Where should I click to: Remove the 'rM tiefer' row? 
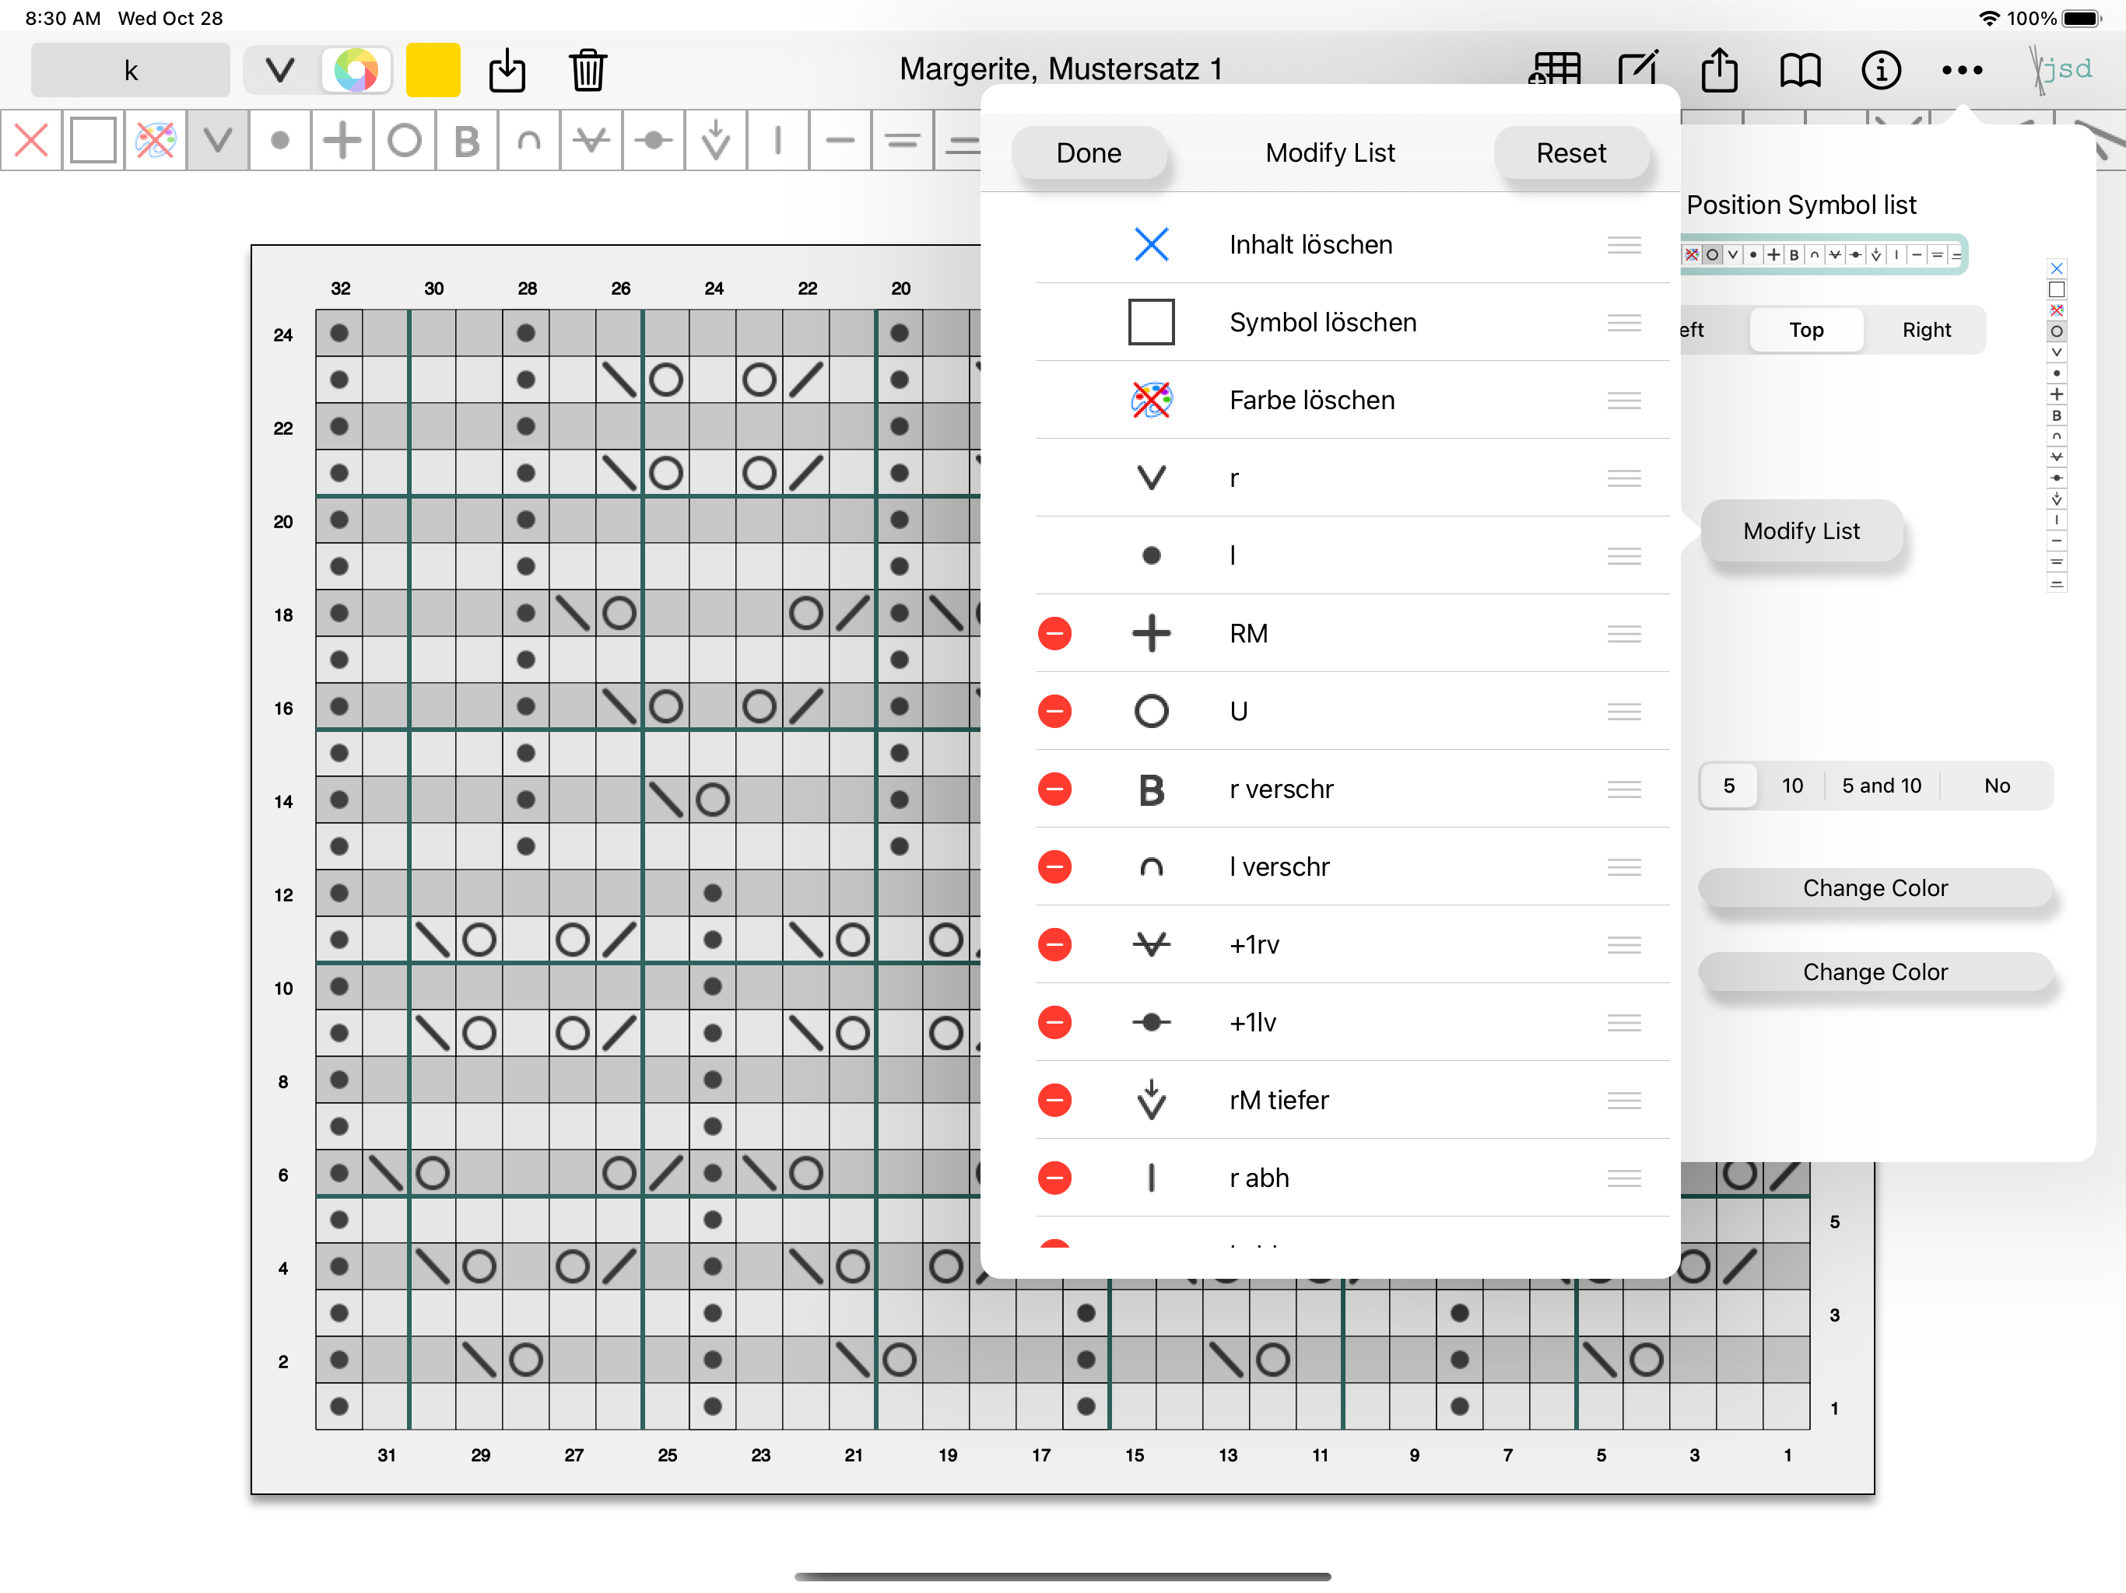click(1054, 1100)
